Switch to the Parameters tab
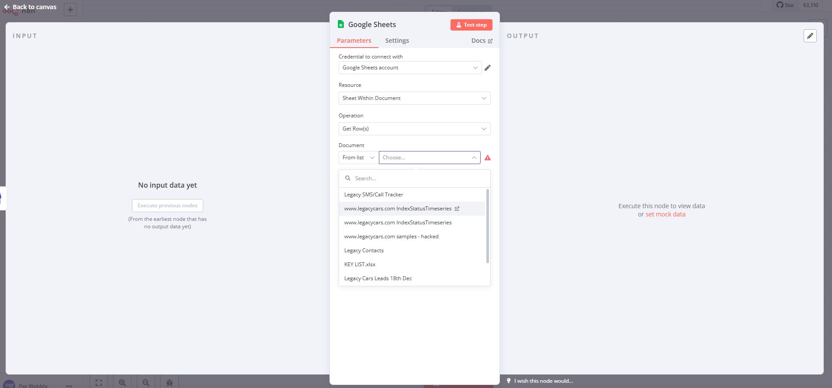 pyautogui.click(x=354, y=41)
